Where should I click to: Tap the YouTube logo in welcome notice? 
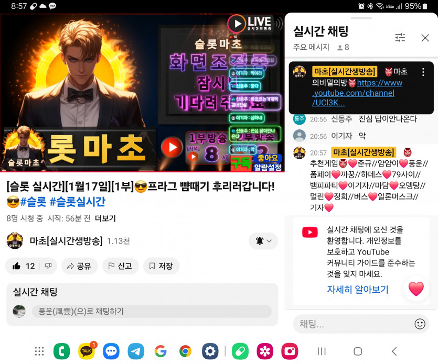[x=310, y=232]
